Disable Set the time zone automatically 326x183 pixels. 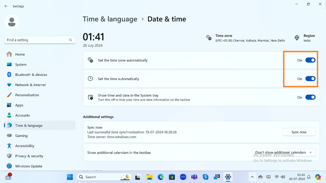point(310,60)
